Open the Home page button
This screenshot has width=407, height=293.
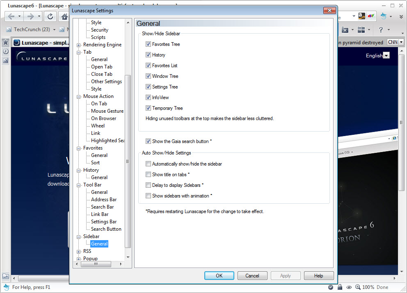[64, 16]
